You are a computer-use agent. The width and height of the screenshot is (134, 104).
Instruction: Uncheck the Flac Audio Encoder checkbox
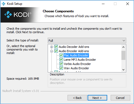click(x=61, y=55)
